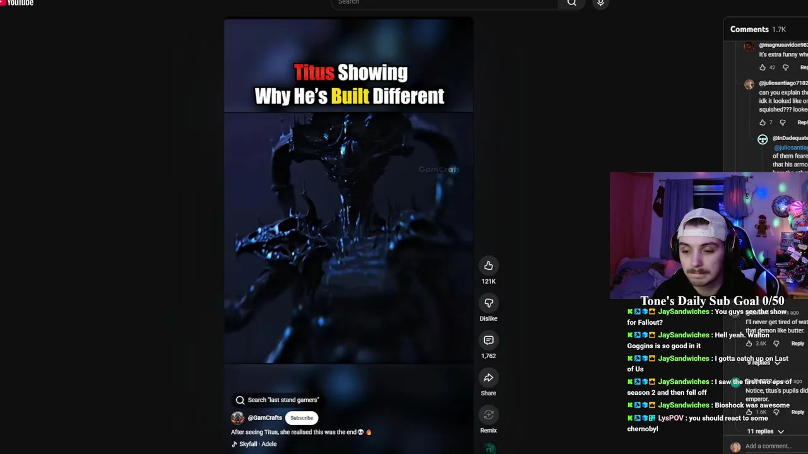Open the streamer webcam overlay

(x=708, y=235)
